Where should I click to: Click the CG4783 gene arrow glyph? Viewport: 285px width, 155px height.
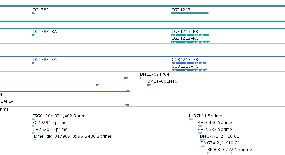(x=34, y=13)
